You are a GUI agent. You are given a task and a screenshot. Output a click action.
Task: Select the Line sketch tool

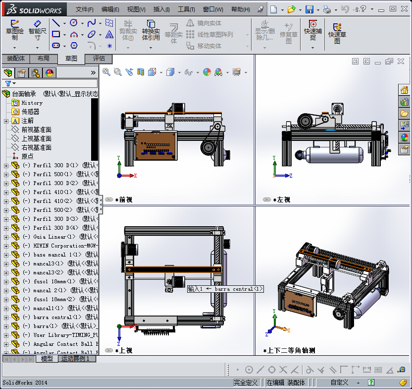point(56,23)
